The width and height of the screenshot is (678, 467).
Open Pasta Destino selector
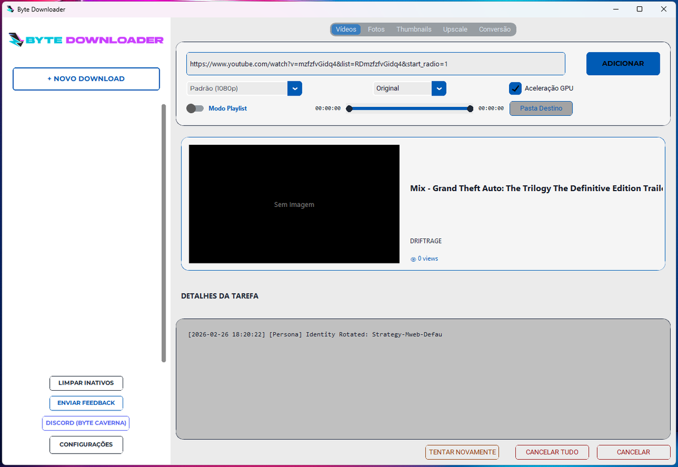click(x=541, y=108)
